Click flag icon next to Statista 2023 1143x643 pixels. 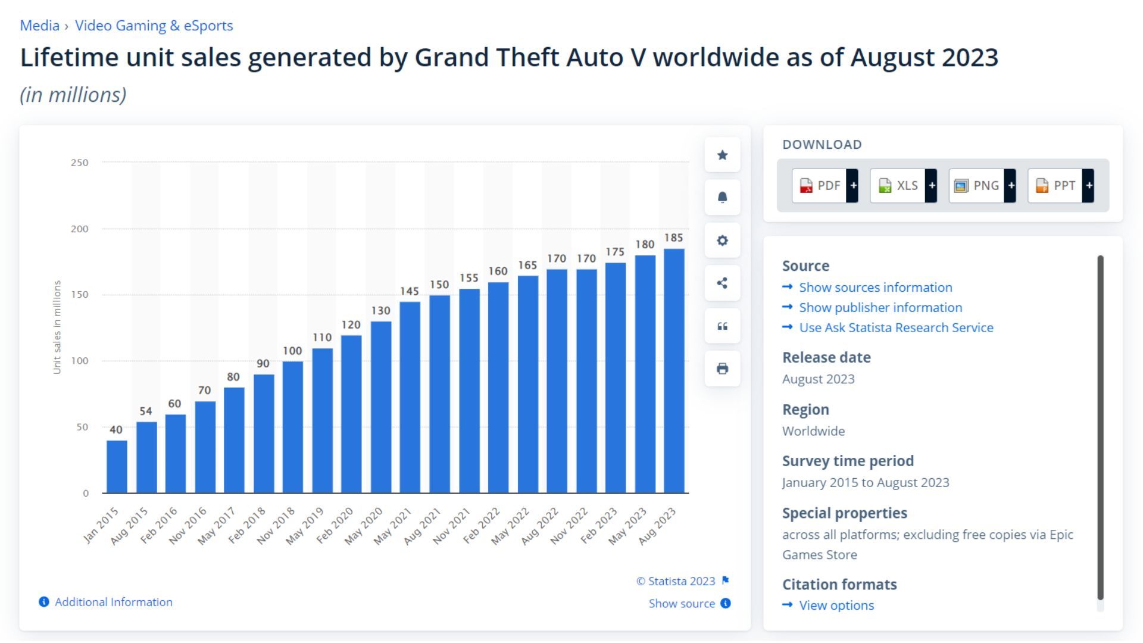pos(725,580)
